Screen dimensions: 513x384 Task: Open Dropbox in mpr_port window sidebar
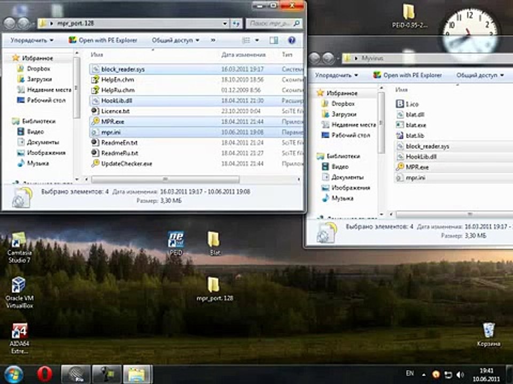pyautogui.click(x=34, y=69)
